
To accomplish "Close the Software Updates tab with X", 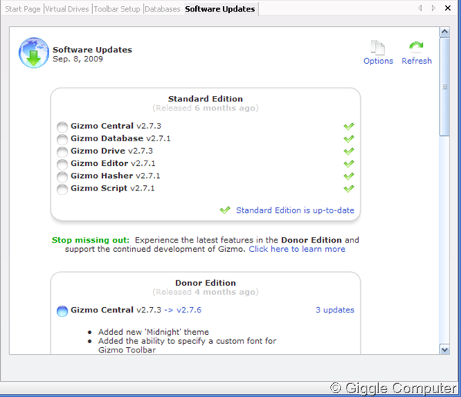I will 448,8.
